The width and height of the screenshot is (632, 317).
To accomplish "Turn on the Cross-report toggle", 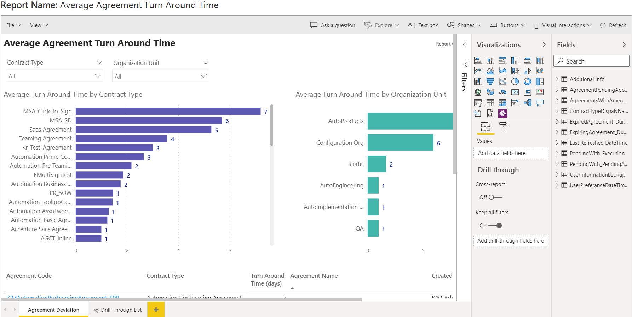I will (495, 197).
